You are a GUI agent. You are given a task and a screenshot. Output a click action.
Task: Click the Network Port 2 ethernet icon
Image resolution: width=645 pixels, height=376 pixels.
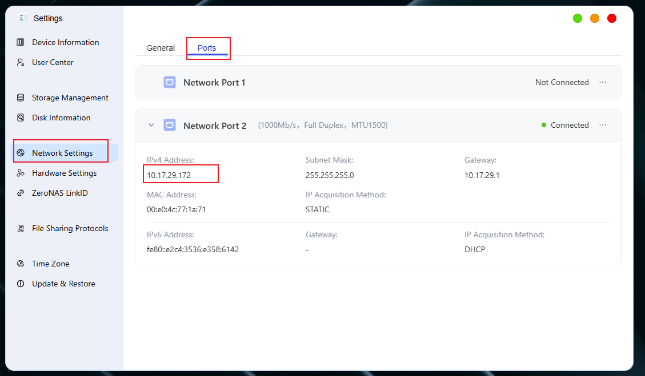pyautogui.click(x=170, y=125)
